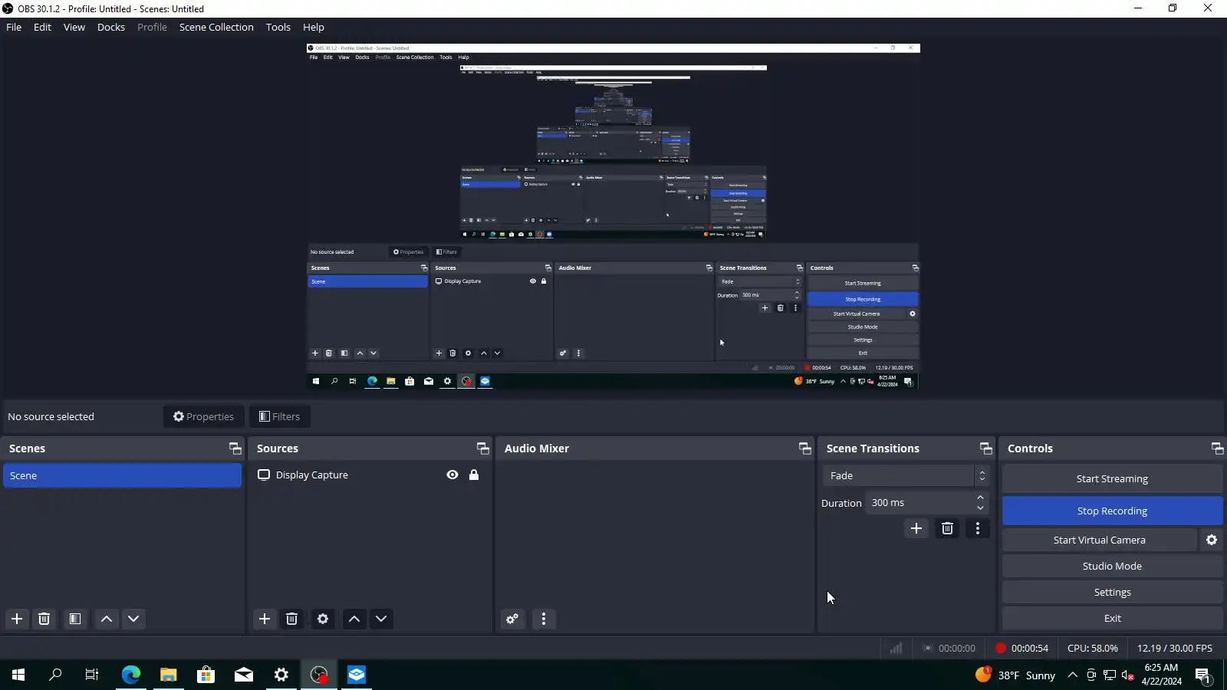
Task: Open weather widget showing 38°F Sunny
Action: [x=1015, y=675]
